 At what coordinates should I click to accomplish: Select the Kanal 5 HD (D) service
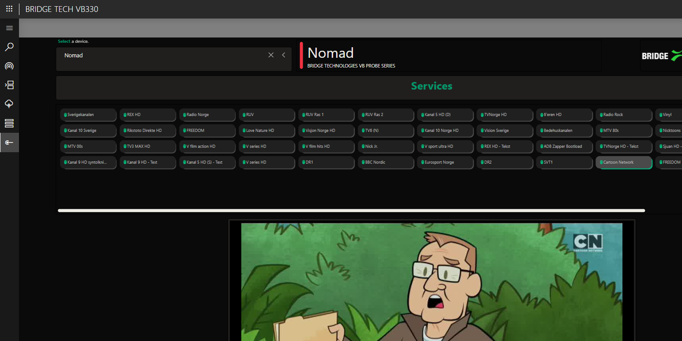(x=446, y=115)
